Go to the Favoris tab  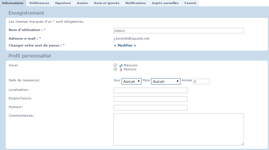coord(191,3)
